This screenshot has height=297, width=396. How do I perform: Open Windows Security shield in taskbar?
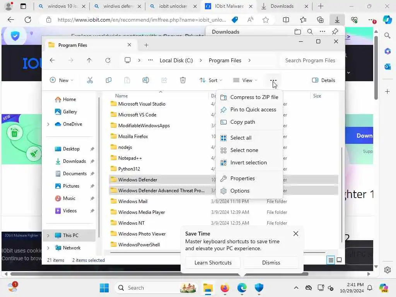click(x=259, y=288)
